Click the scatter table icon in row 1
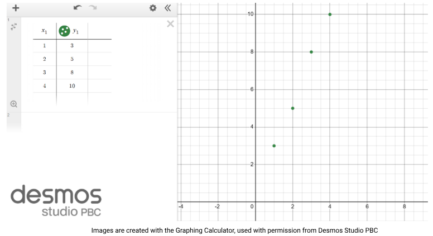This screenshot has width=433, height=236. 14,26
